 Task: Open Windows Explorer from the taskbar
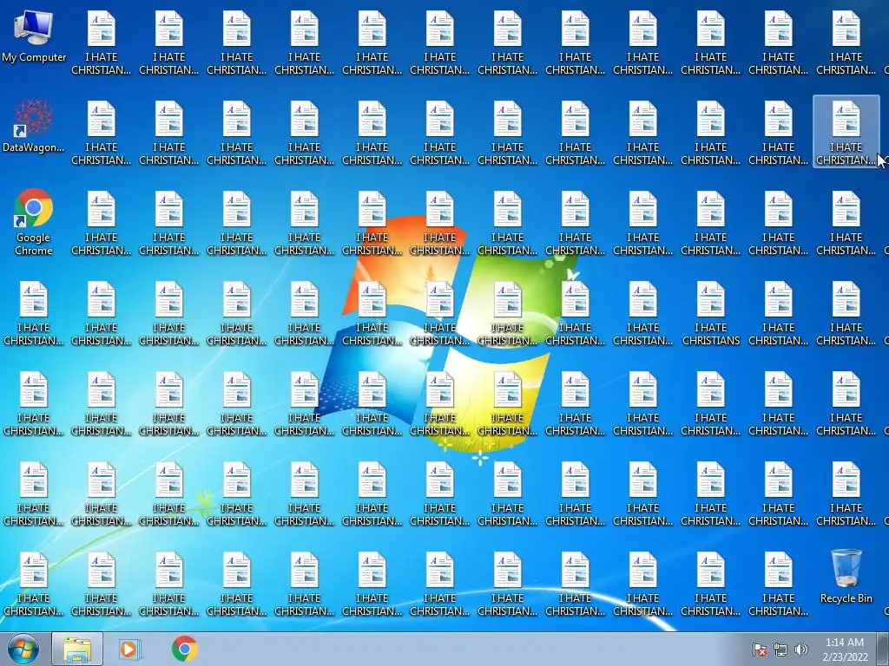[x=77, y=649]
